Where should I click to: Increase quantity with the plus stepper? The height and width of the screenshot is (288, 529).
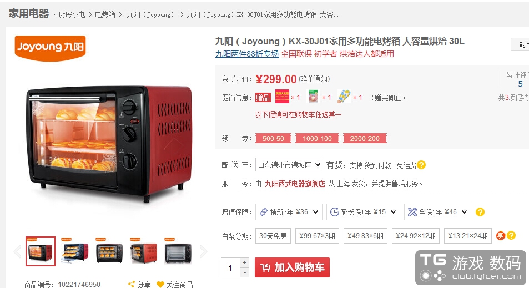coord(245,262)
